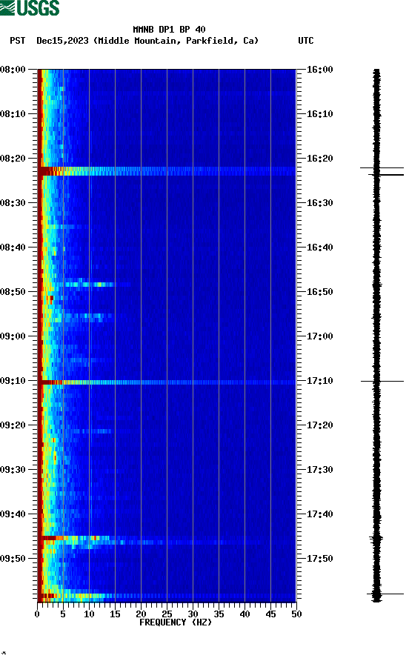
Task: Click the PST timezone label
Action: [x=17, y=41]
